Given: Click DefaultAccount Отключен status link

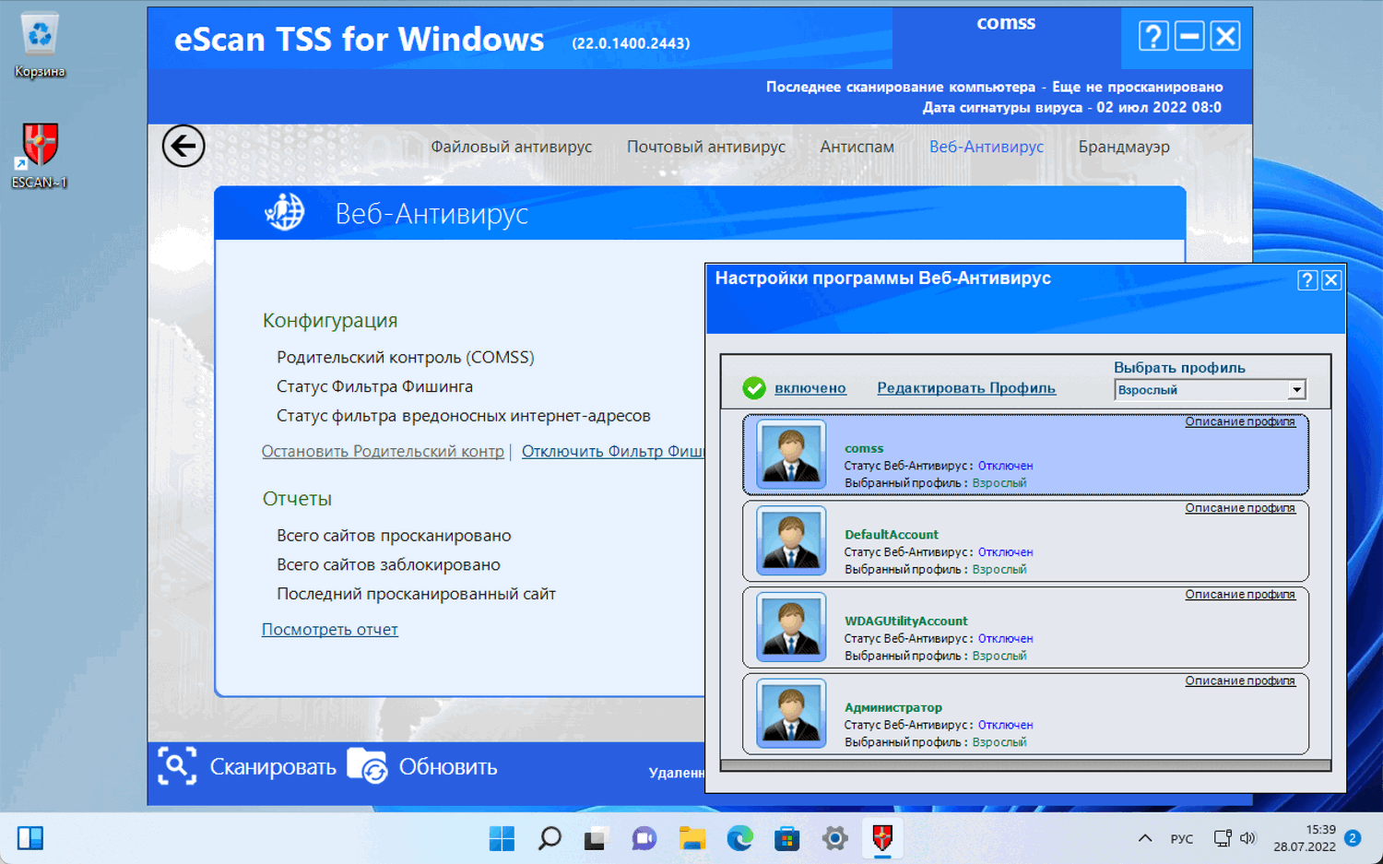Looking at the screenshot, I should point(1006,552).
